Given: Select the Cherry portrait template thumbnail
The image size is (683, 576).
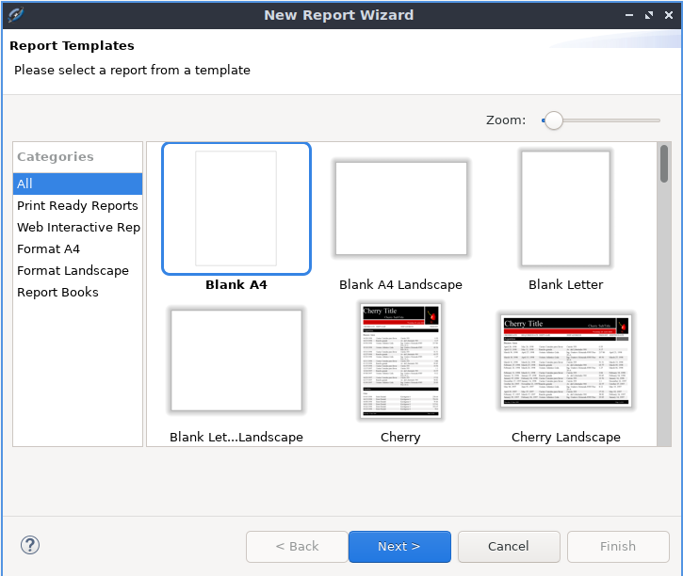Looking at the screenshot, I should click(400, 360).
